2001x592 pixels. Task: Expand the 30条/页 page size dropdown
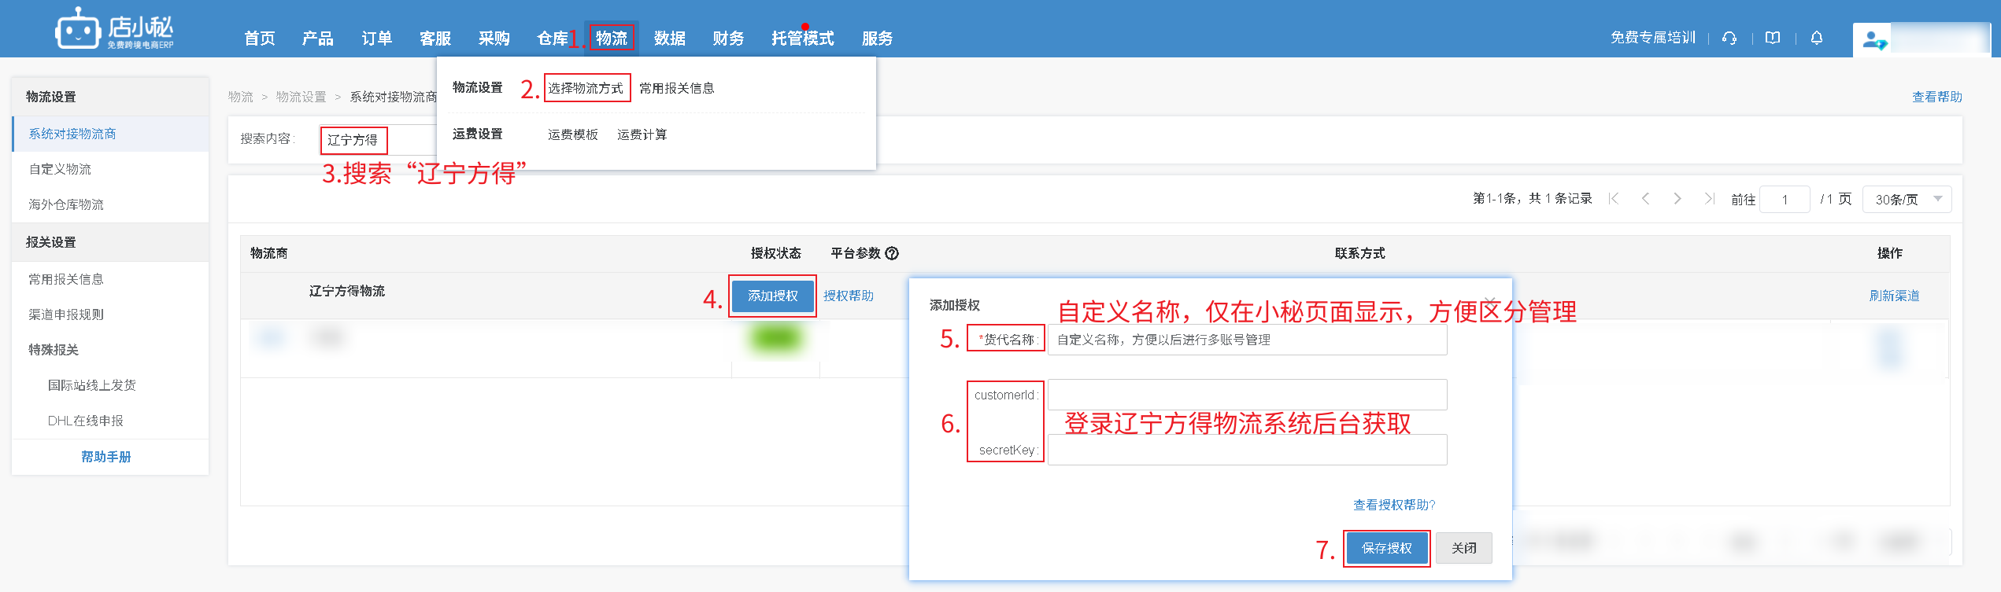click(1907, 200)
